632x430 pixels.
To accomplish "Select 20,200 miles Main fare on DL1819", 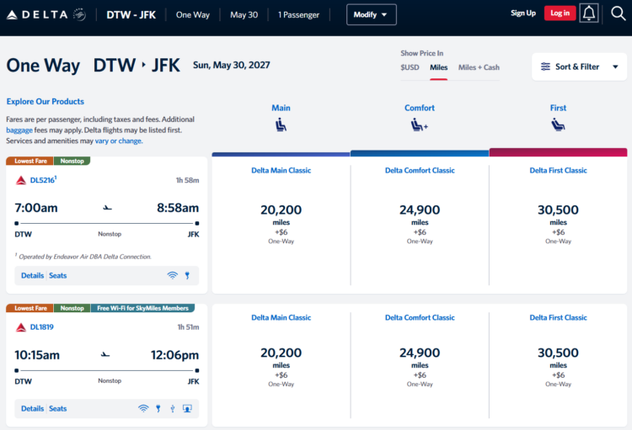I will 281,367.
